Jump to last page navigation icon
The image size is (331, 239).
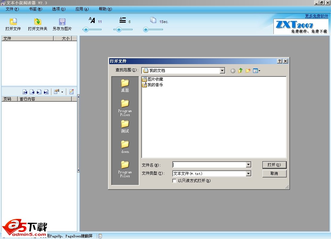[x=46, y=92]
